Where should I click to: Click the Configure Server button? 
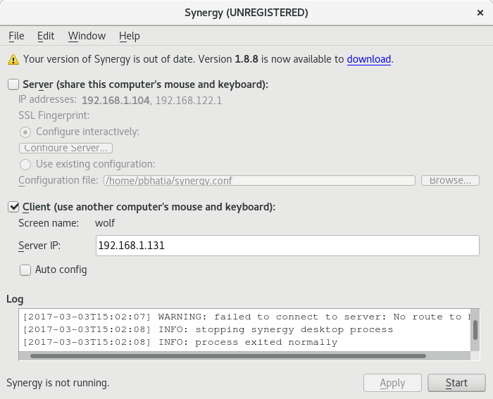[65, 148]
